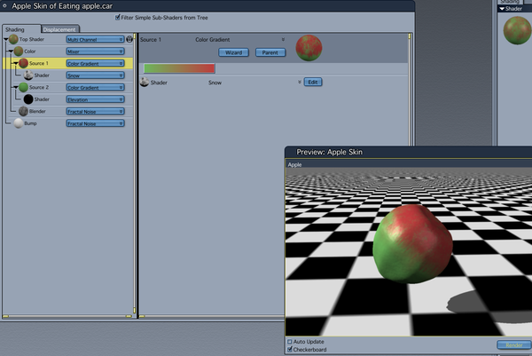This screenshot has height=356, width=532.
Task: Open Source 1 Color Gradient dropdown
Action: (x=96, y=63)
